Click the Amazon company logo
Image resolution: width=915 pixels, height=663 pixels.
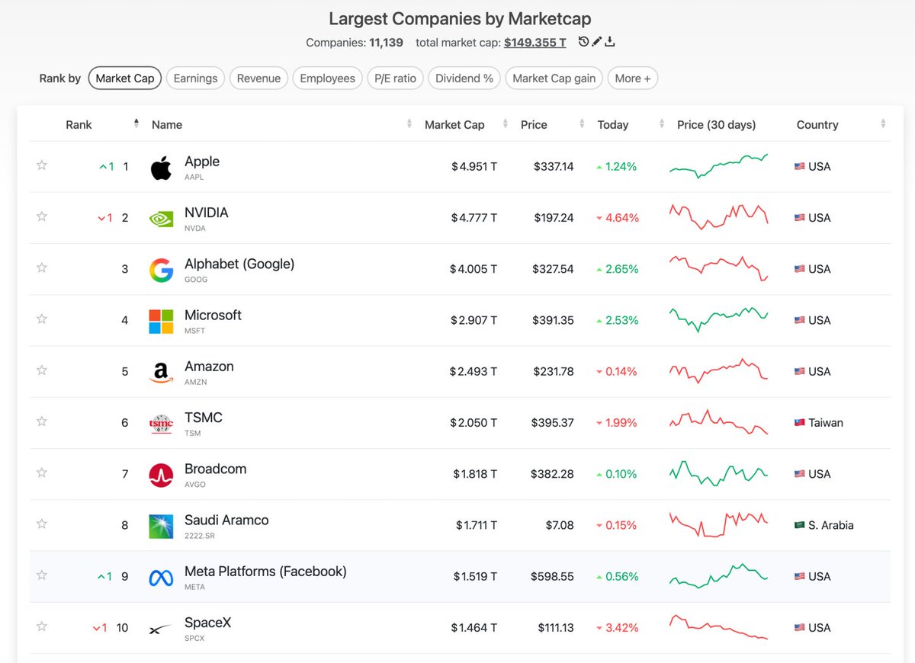[x=161, y=373]
